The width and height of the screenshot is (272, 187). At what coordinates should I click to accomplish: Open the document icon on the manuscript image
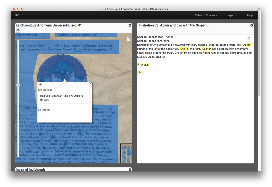tap(129, 39)
